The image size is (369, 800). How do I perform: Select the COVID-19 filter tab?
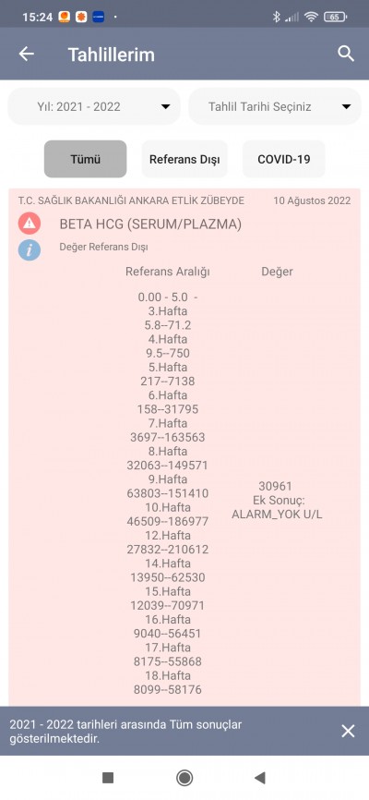click(284, 159)
